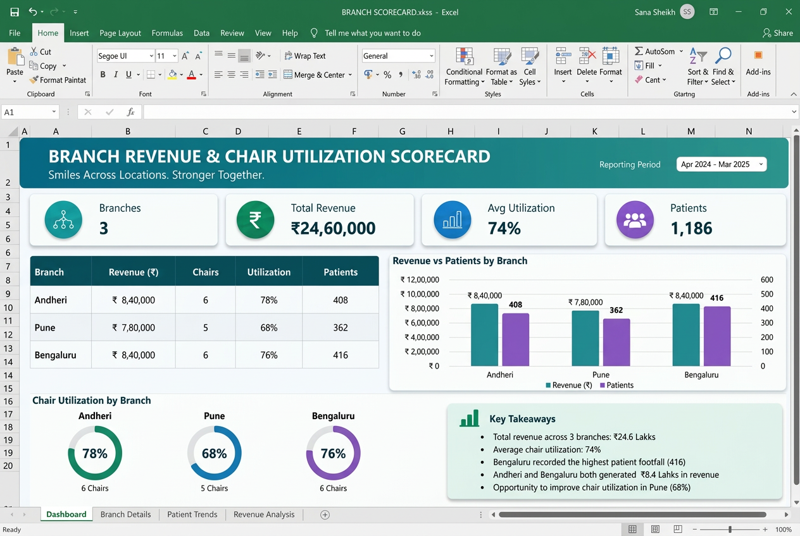Expand the Merge & Center dropdown arrow
This screenshot has width=800, height=536.
point(351,75)
